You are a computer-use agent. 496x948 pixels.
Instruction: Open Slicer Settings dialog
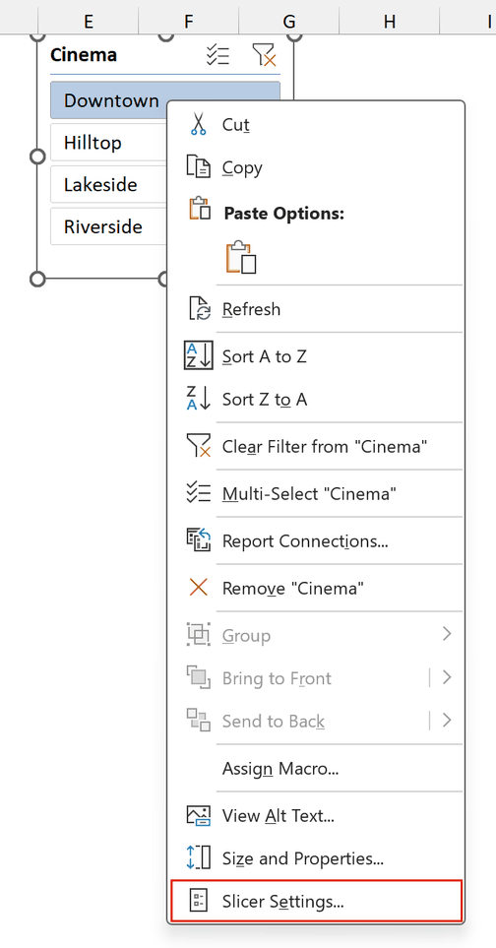(316, 902)
